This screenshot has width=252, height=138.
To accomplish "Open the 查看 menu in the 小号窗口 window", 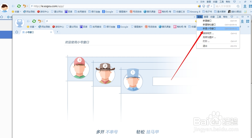I will pyautogui.click(x=206, y=17).
